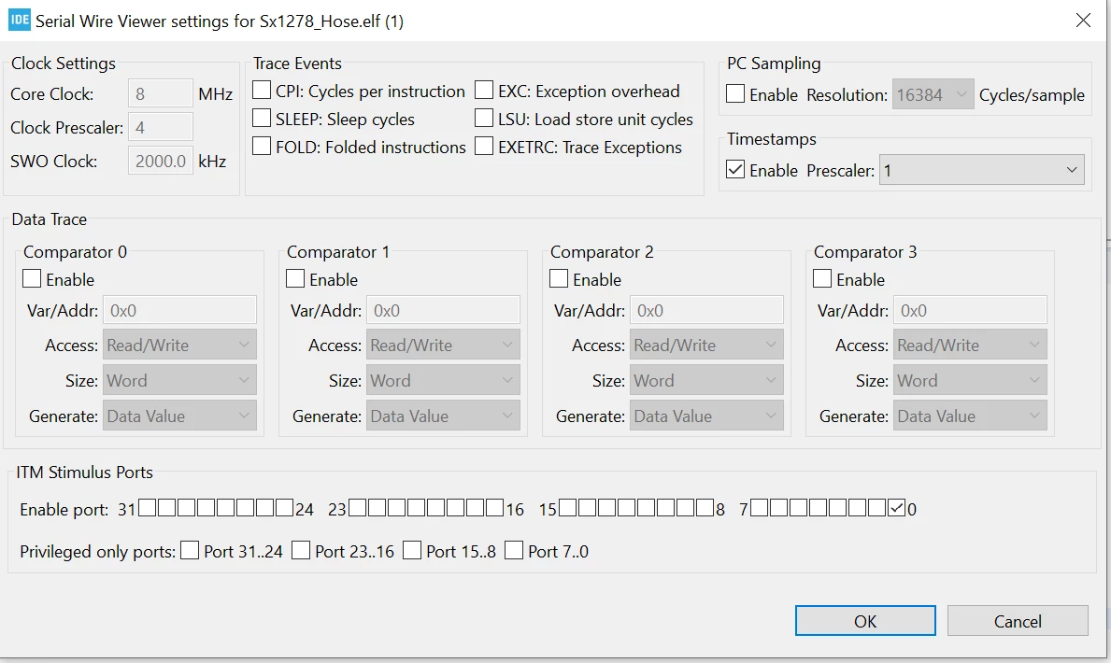Click the IDE icon in title bar
Screen dimensions: 1111x663
(19, 20)
